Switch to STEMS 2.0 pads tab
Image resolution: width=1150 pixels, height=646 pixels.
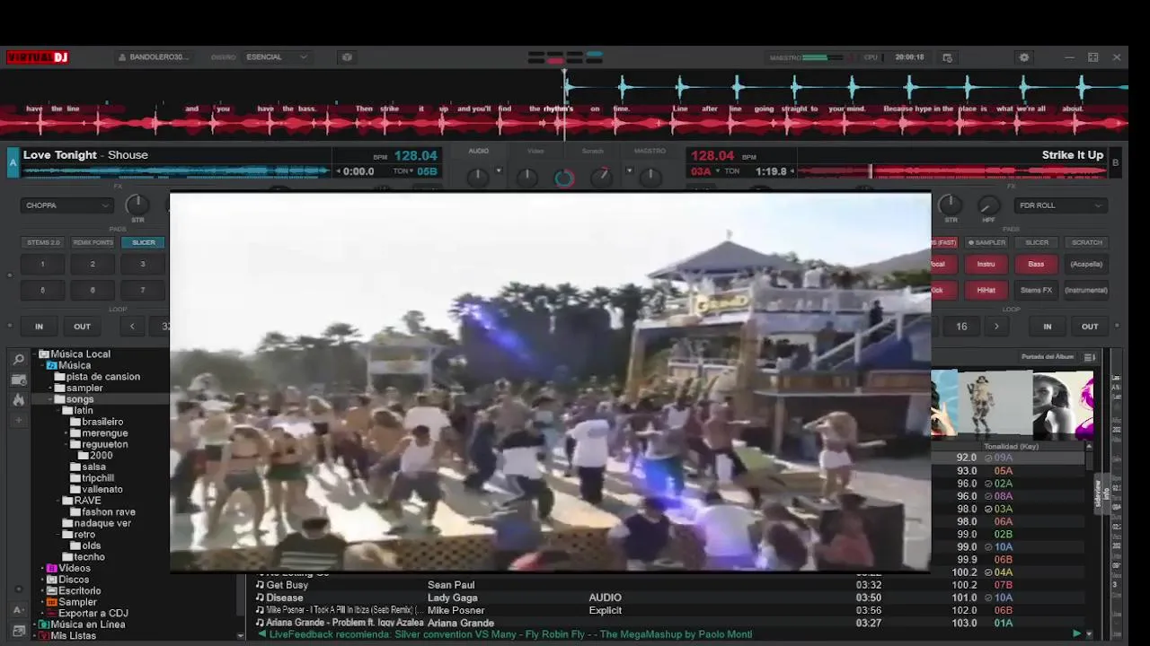pyautogui.click(x=43, y=242)
